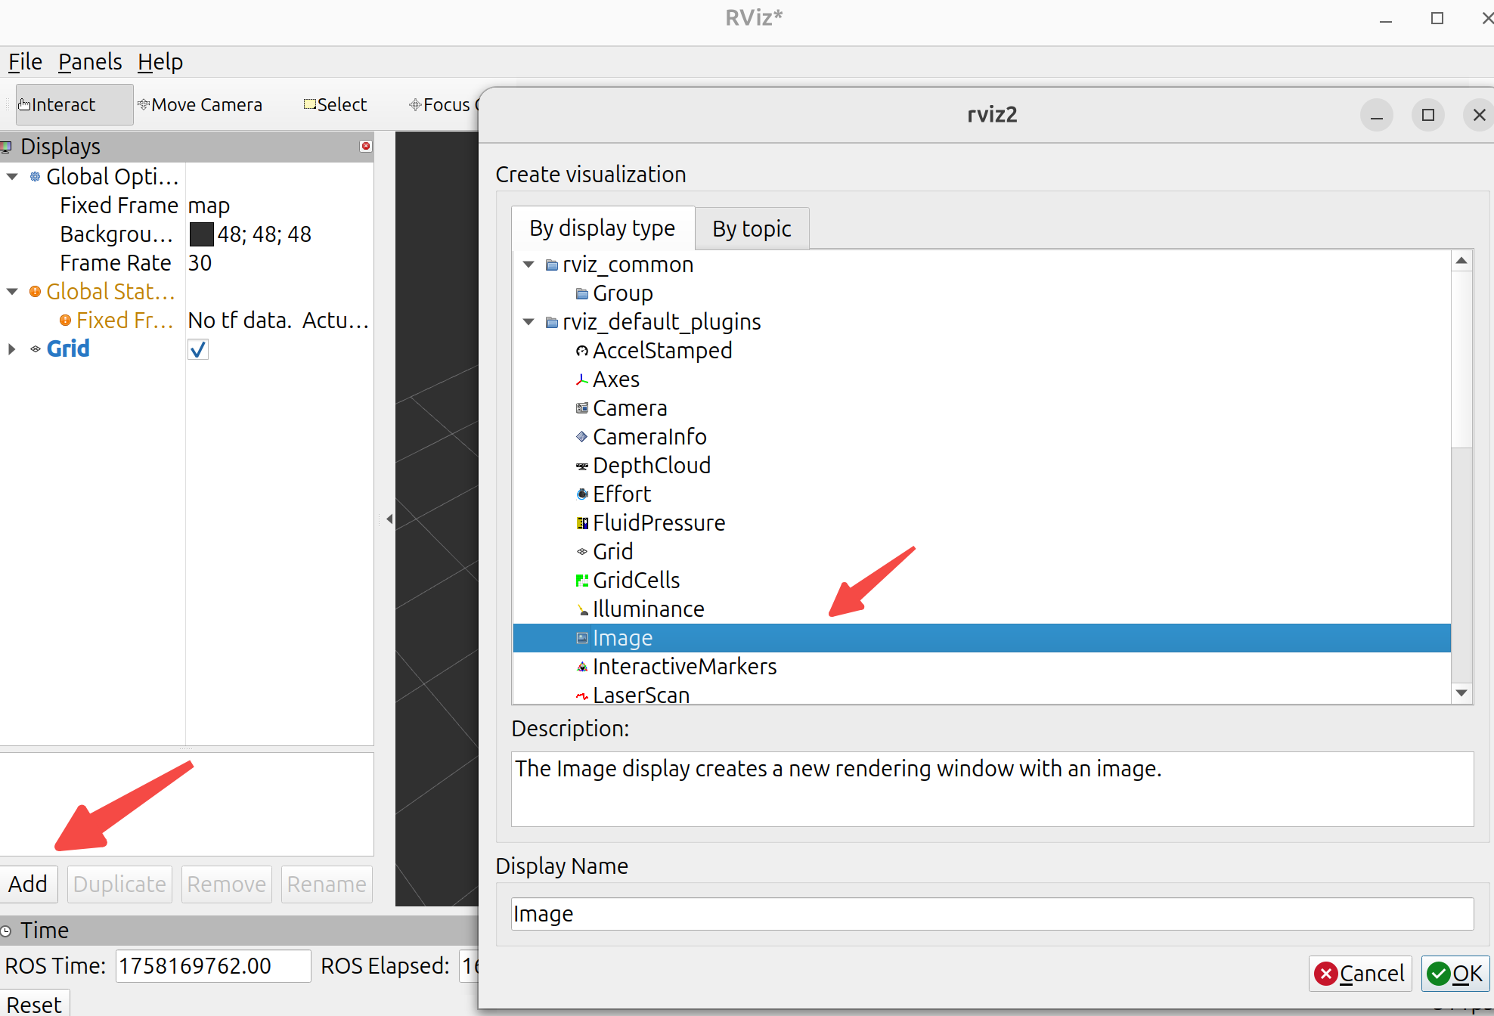This screenshot has width=1494, height=1016.
Task: Collapse the left panel with the splitter arrow
Action: [389, 519]
